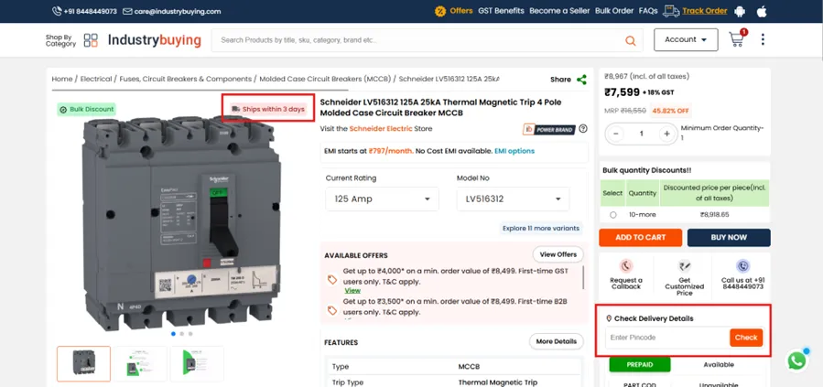
Task: Click the search magnifier icon
Action: [630, 40]
